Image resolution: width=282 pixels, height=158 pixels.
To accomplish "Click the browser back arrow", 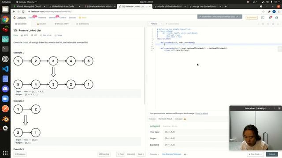I will [x=14, y=11].
